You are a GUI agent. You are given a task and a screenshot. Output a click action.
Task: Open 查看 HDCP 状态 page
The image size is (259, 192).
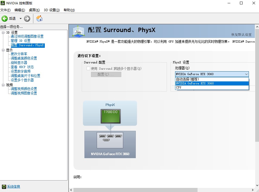[x=22, y=67]
